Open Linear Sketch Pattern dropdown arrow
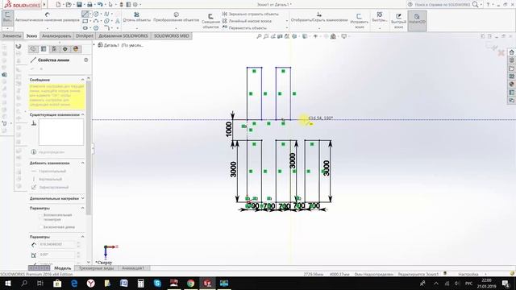The height and width of the screenshot is (290, 516). 287,21
